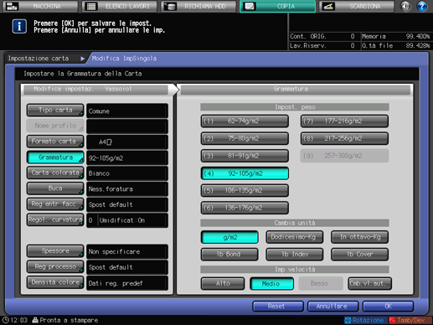Click Umidificat:On value field
The height and width of the screenshot is (325, 433).
click(x=133, y=220)
